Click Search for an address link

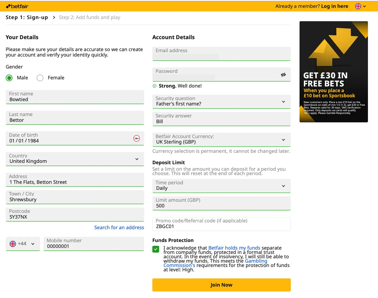click(x=119, y=228)
